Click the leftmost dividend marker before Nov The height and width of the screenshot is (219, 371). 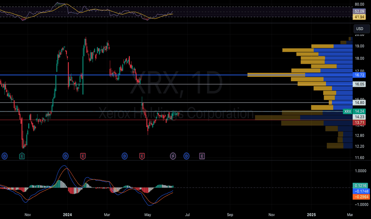[4, 156]
